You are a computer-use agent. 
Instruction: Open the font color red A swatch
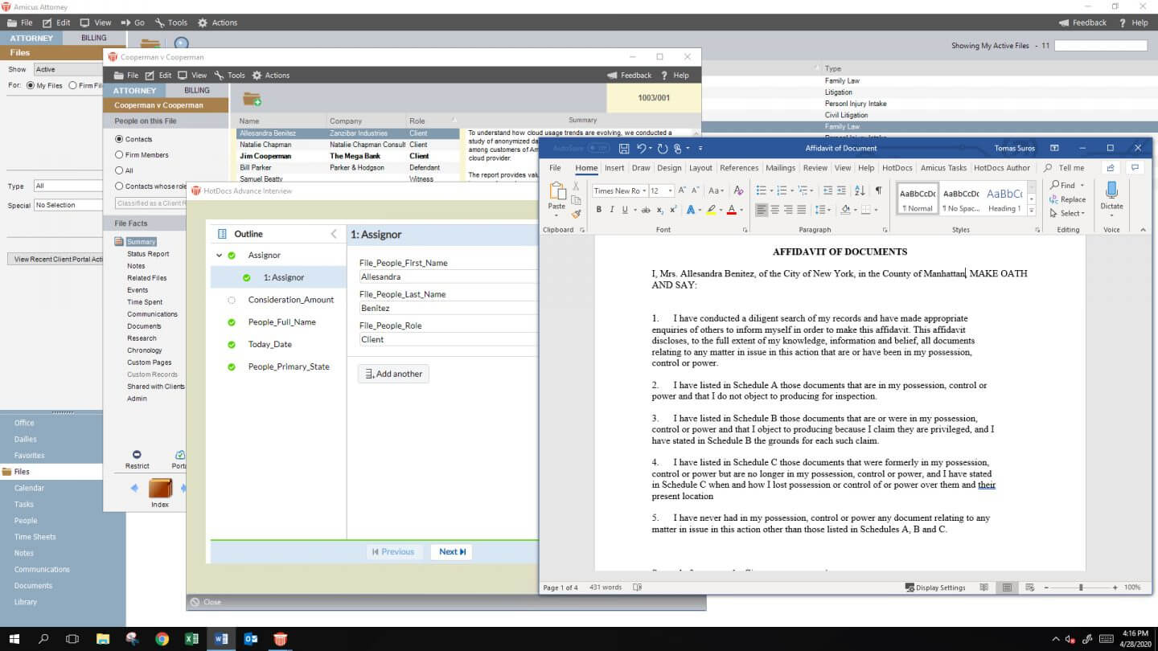[732, 210]
